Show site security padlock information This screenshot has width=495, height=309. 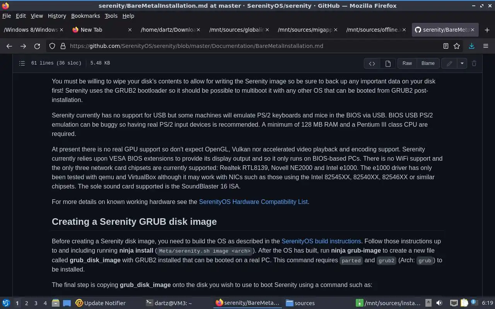pos(63,46)
